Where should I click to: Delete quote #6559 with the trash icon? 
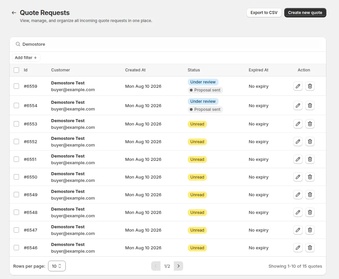tap(310, 86)
